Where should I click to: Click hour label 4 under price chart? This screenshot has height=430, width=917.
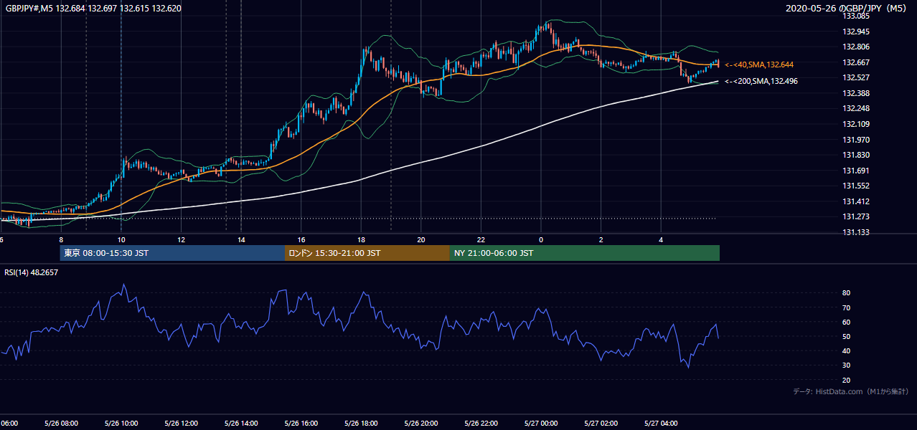661,239
